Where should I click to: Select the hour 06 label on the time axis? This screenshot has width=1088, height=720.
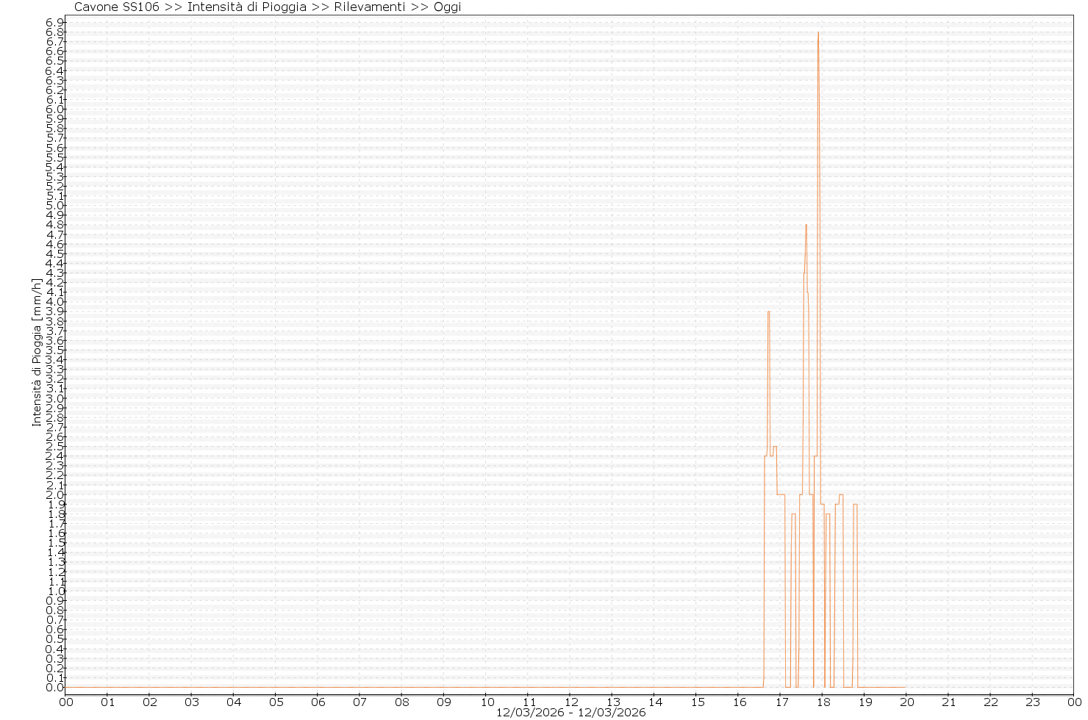pos(318,702)
